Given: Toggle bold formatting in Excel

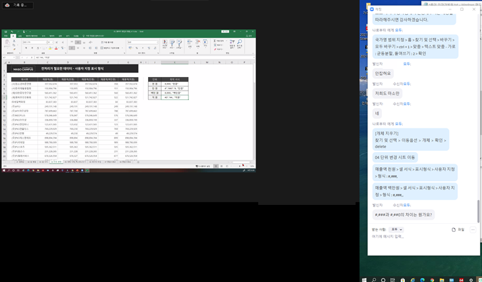Looking at the screenshot, I should (x=25, y=48).
